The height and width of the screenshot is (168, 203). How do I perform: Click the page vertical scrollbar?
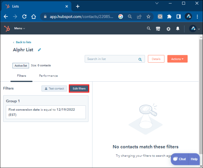[x=201, y=97]
